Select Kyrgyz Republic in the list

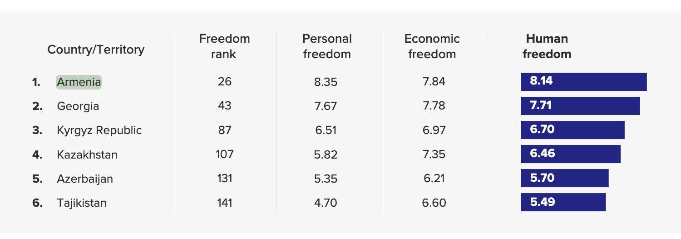(99, 130)
